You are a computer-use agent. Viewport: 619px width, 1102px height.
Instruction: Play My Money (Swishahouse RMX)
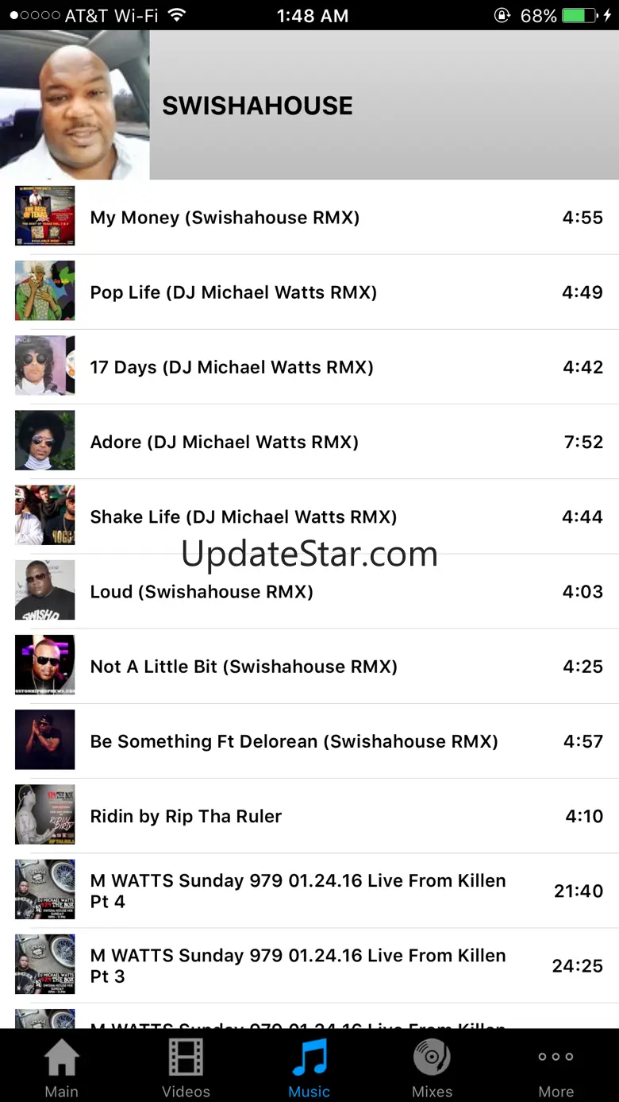(317, 217)
